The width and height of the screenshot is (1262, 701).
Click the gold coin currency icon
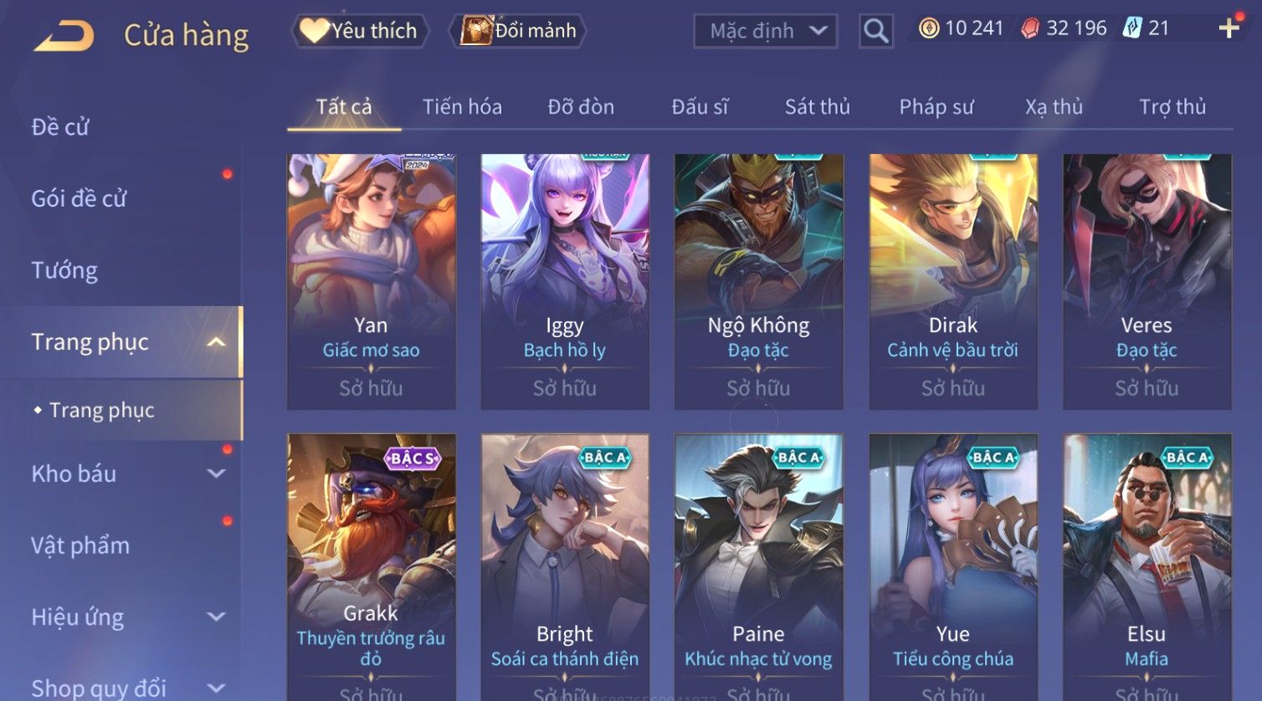point(929,28)
